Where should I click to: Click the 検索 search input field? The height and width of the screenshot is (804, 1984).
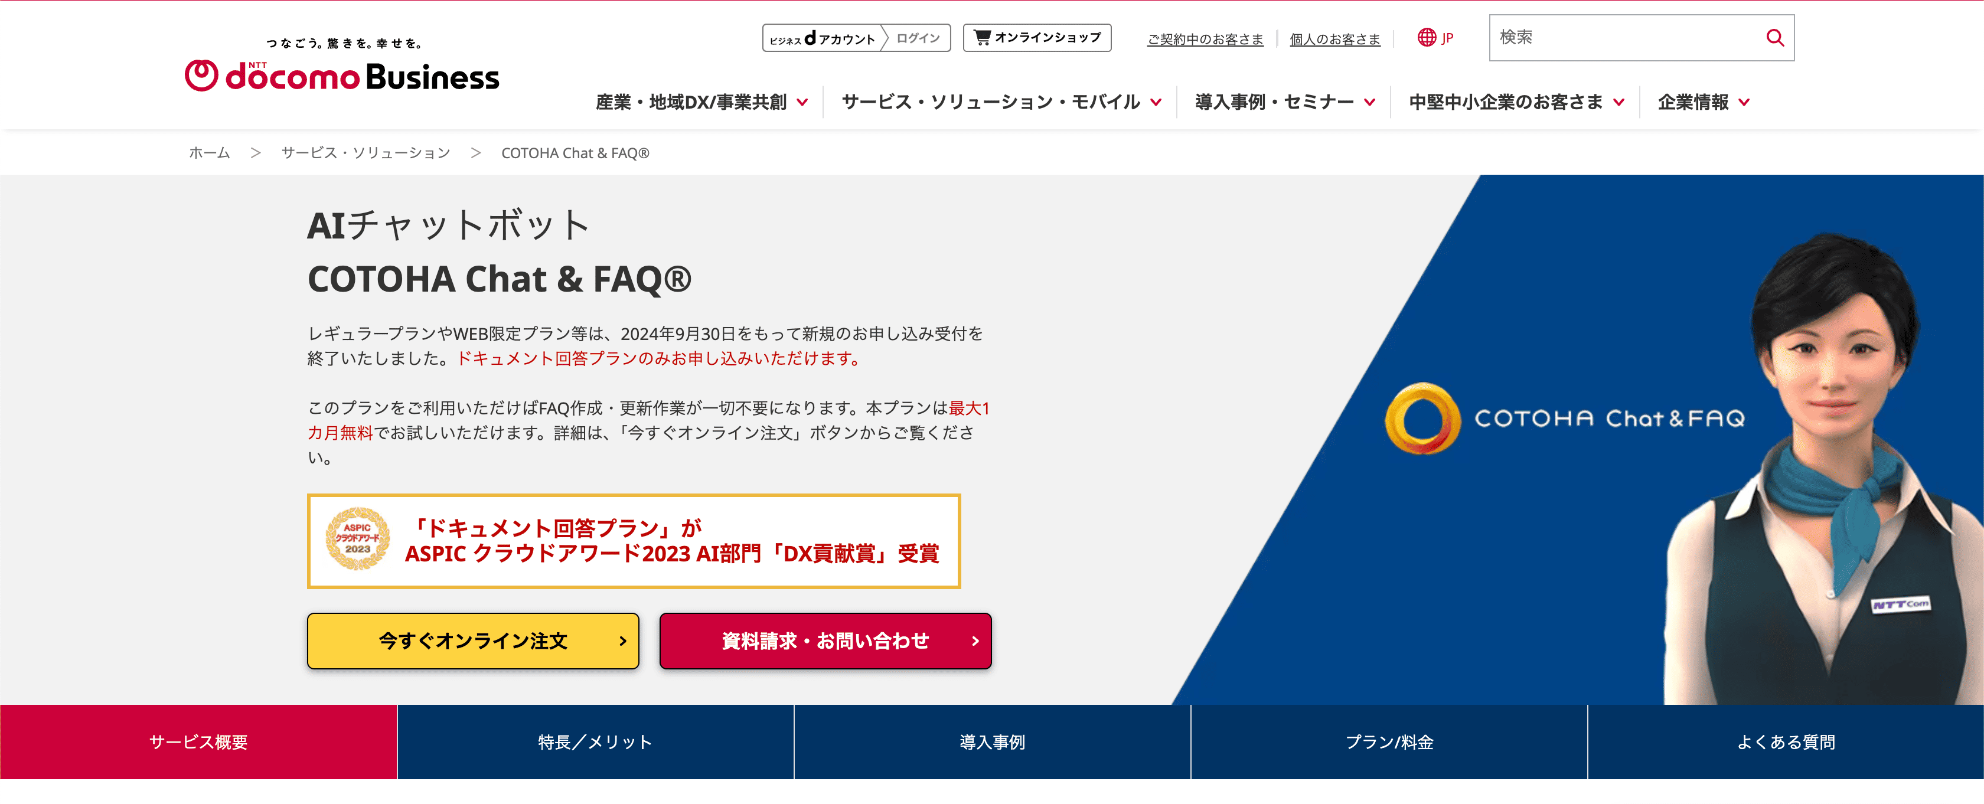point(1617,37)
